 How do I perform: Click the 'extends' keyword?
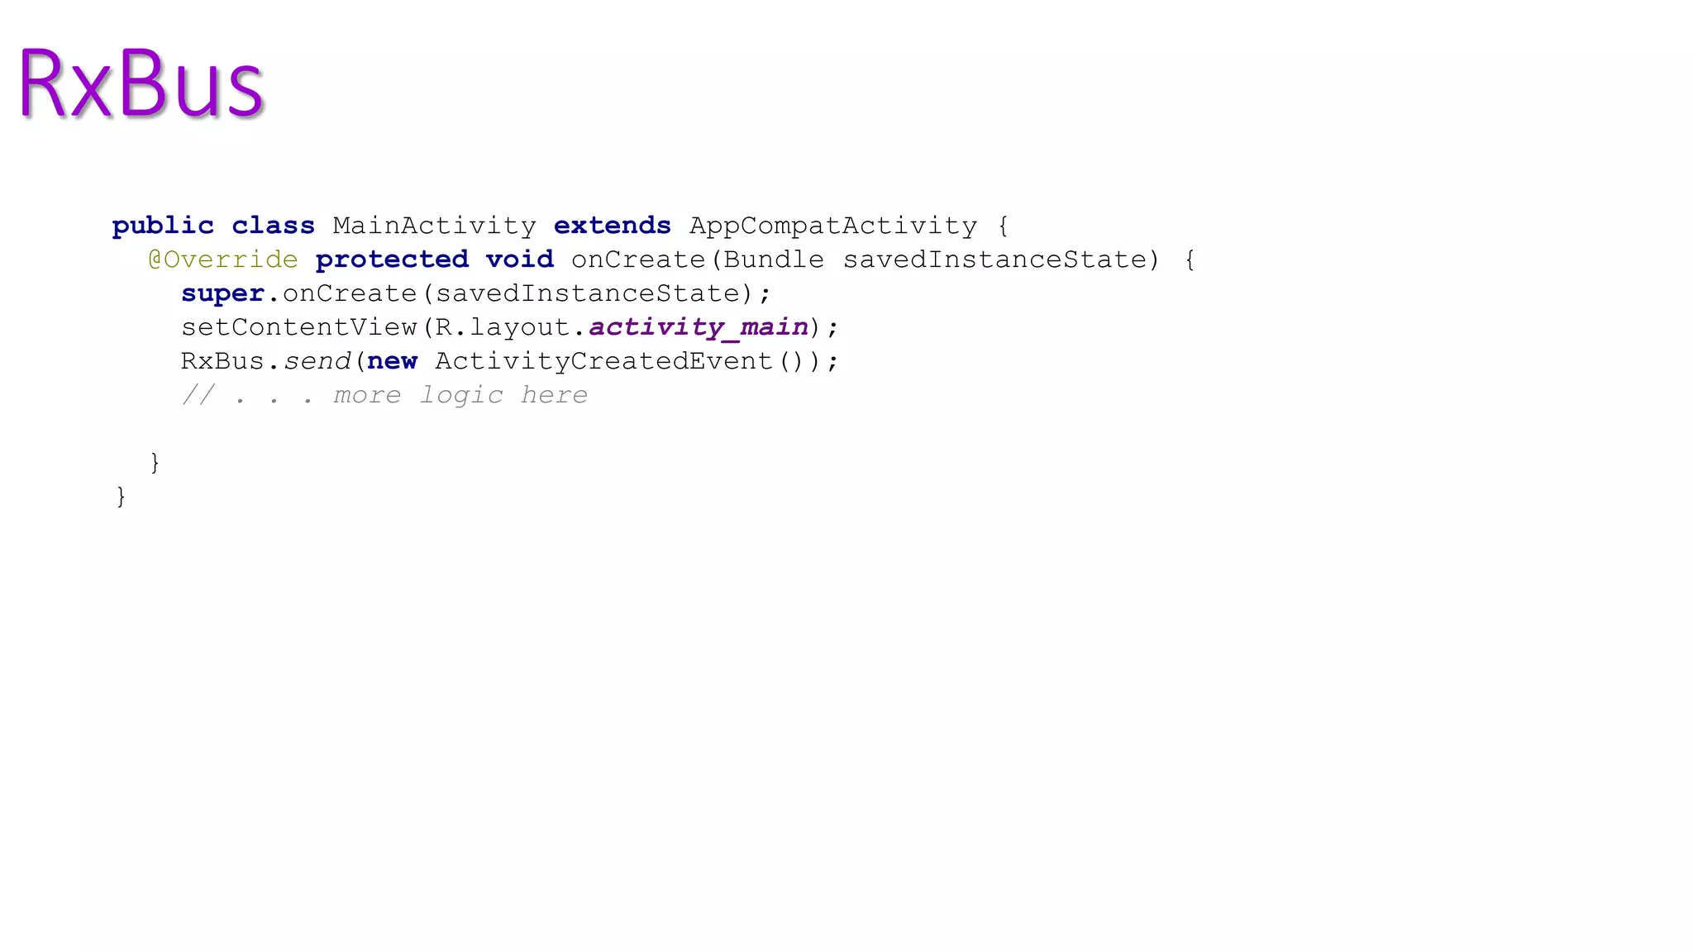click(612, 226)
